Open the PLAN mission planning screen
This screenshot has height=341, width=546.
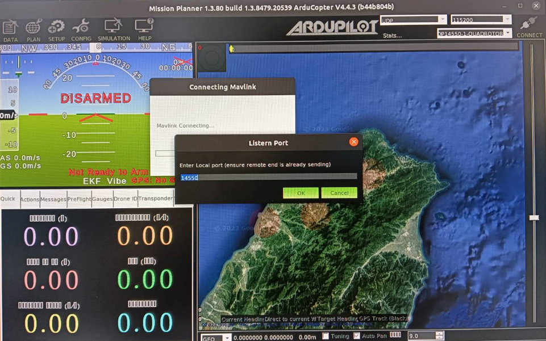34,31
